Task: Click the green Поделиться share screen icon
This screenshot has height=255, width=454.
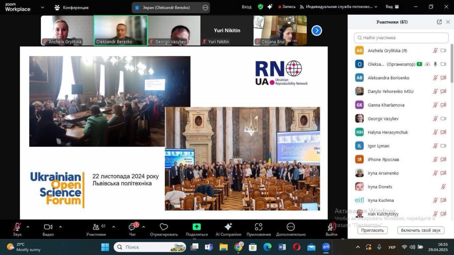Action: [x=197, y=227]
